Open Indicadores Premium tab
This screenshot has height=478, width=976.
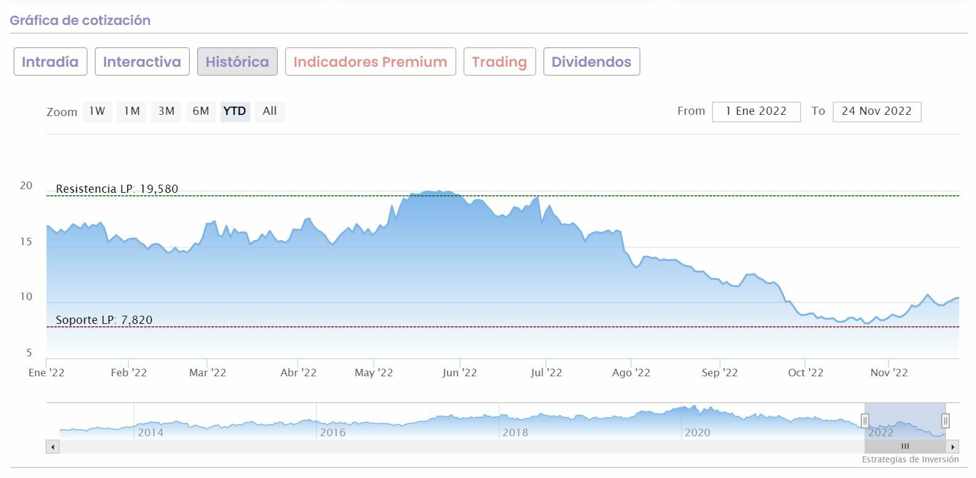pos(370,62)
